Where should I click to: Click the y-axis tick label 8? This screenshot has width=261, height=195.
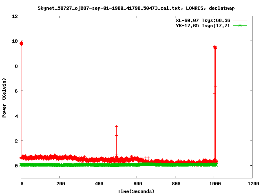tap(16, 66)
